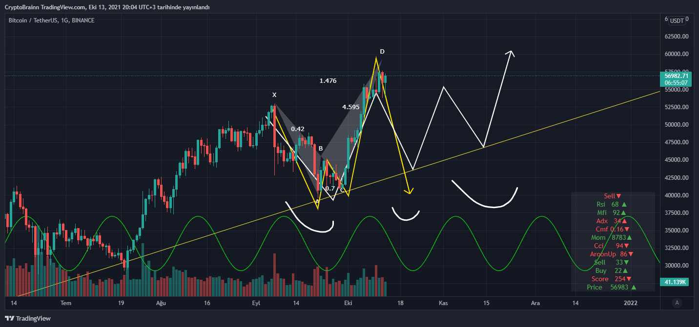Click the Tem label on time axis

click(x=66, y=303)
